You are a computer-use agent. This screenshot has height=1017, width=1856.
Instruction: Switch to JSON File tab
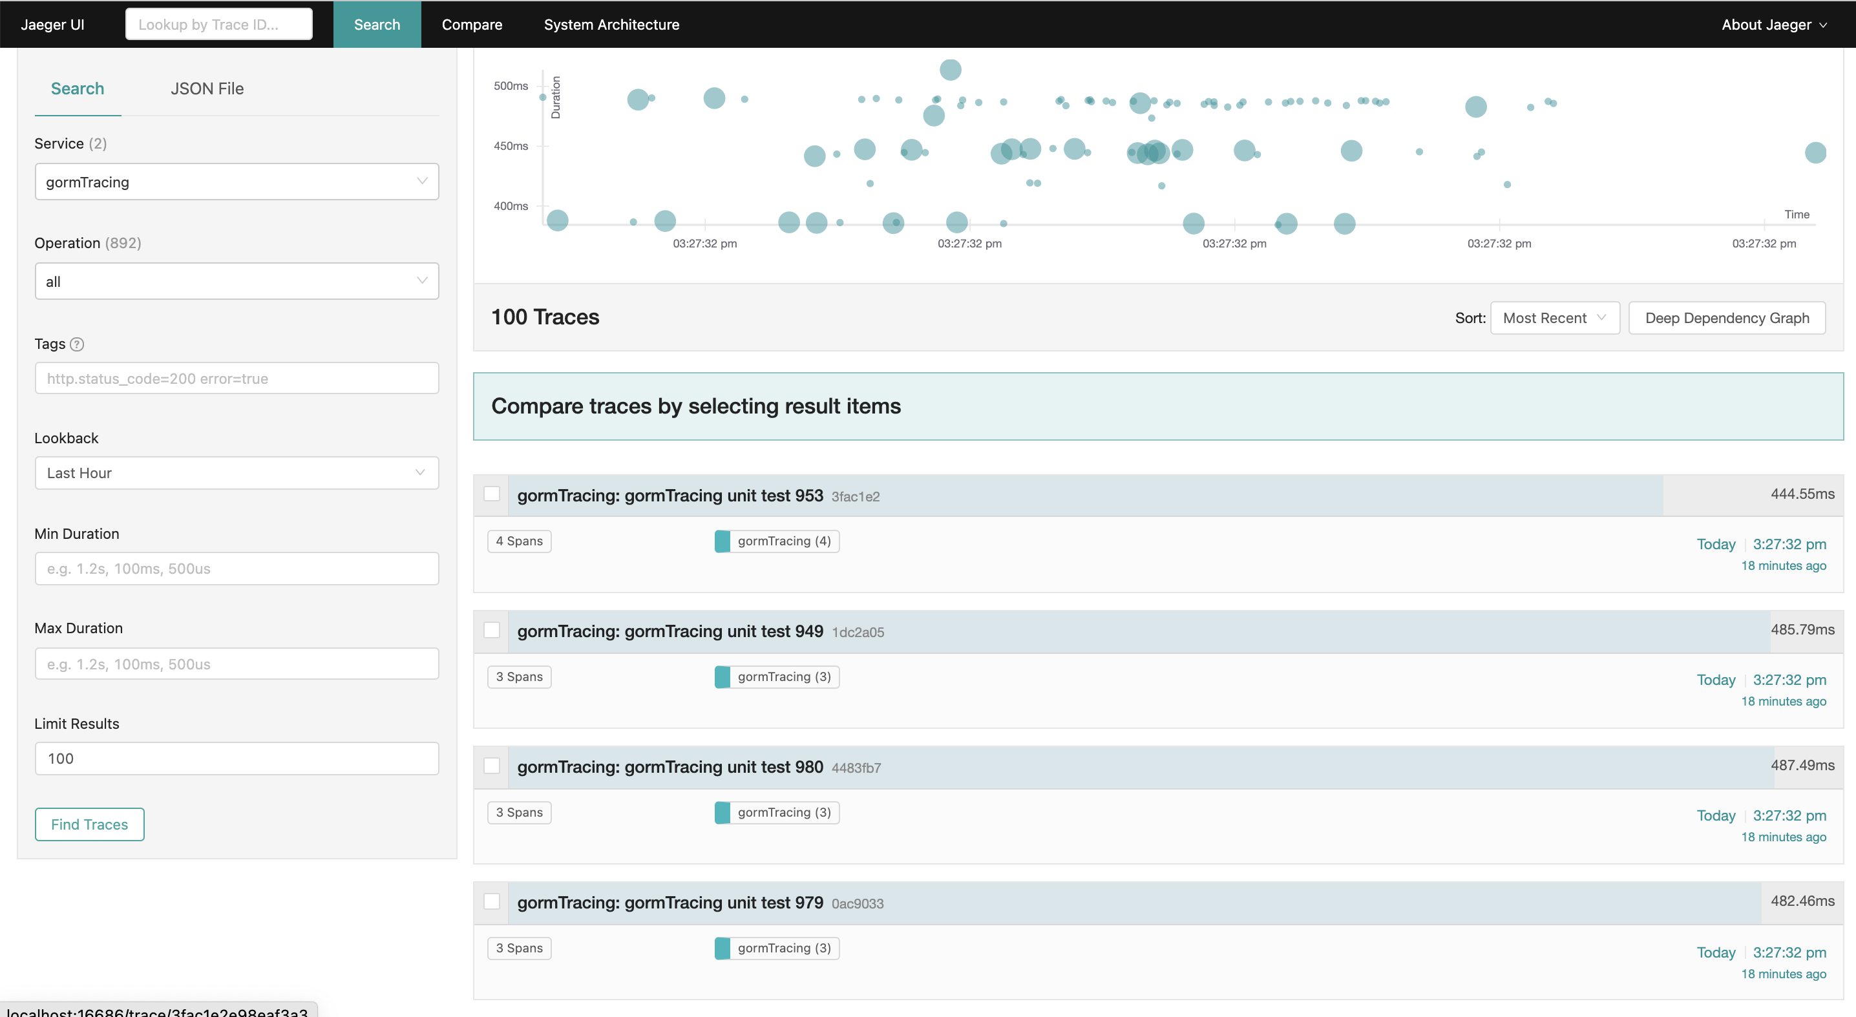(207, 88)
